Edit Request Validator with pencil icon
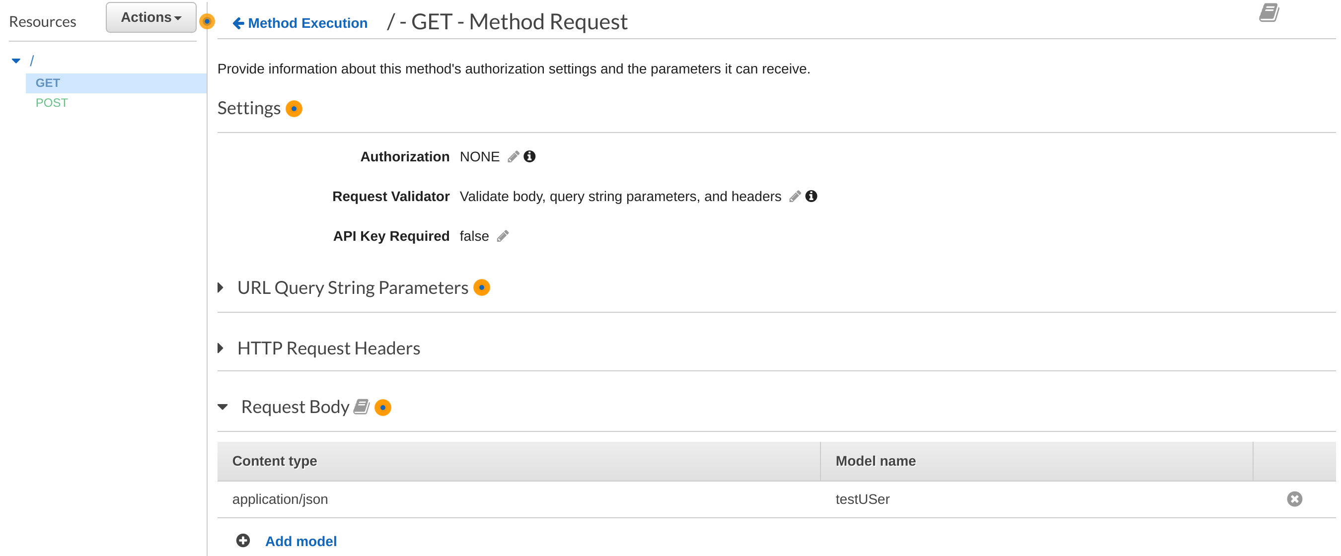The image size is (1341, 556). (794, 197)
